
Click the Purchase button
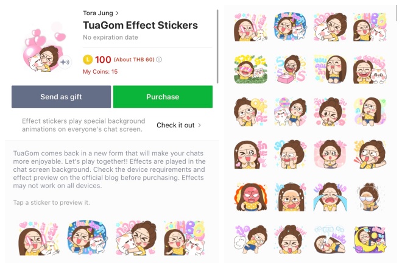pyautogui.click(x=163, y=97)
